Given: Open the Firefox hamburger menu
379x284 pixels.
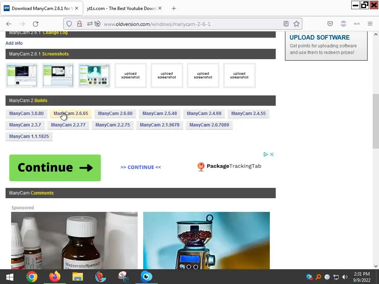Looking at the screenshot, I should 370,24.
